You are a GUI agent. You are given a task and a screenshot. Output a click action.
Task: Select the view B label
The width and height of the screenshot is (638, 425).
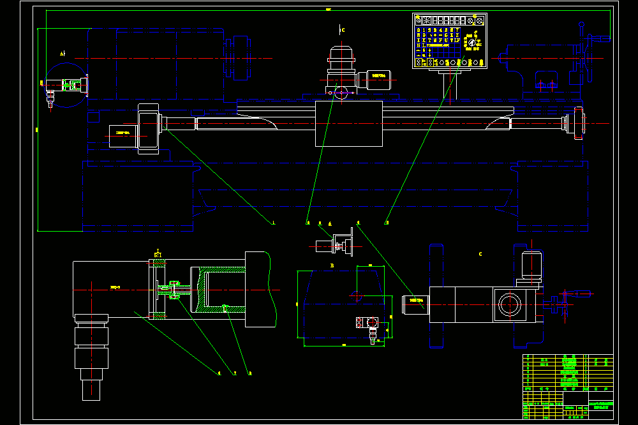pos(332,265)
